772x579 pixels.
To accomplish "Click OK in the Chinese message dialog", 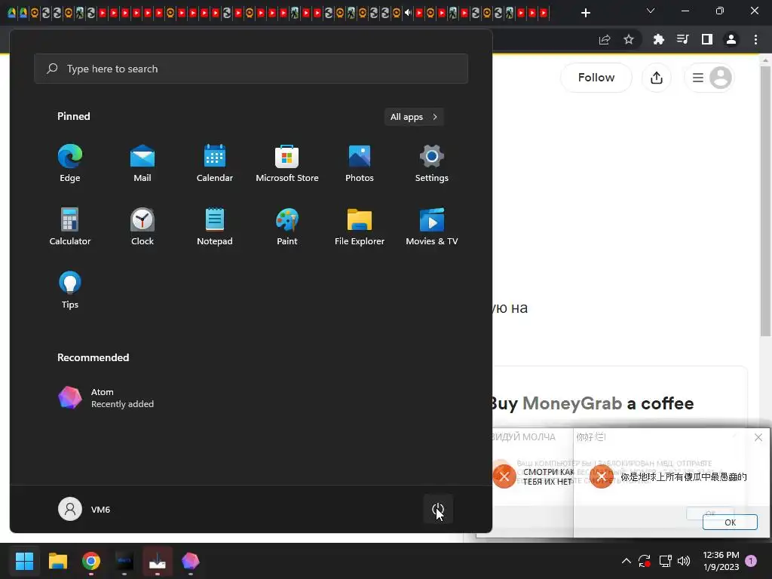I will 730,522.
